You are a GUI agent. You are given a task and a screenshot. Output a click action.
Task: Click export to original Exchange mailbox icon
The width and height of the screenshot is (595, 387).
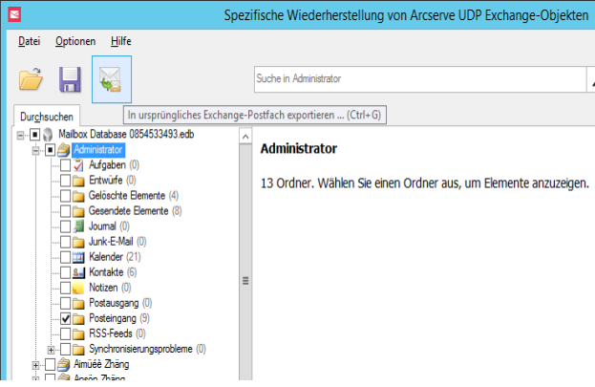[111, 79]
